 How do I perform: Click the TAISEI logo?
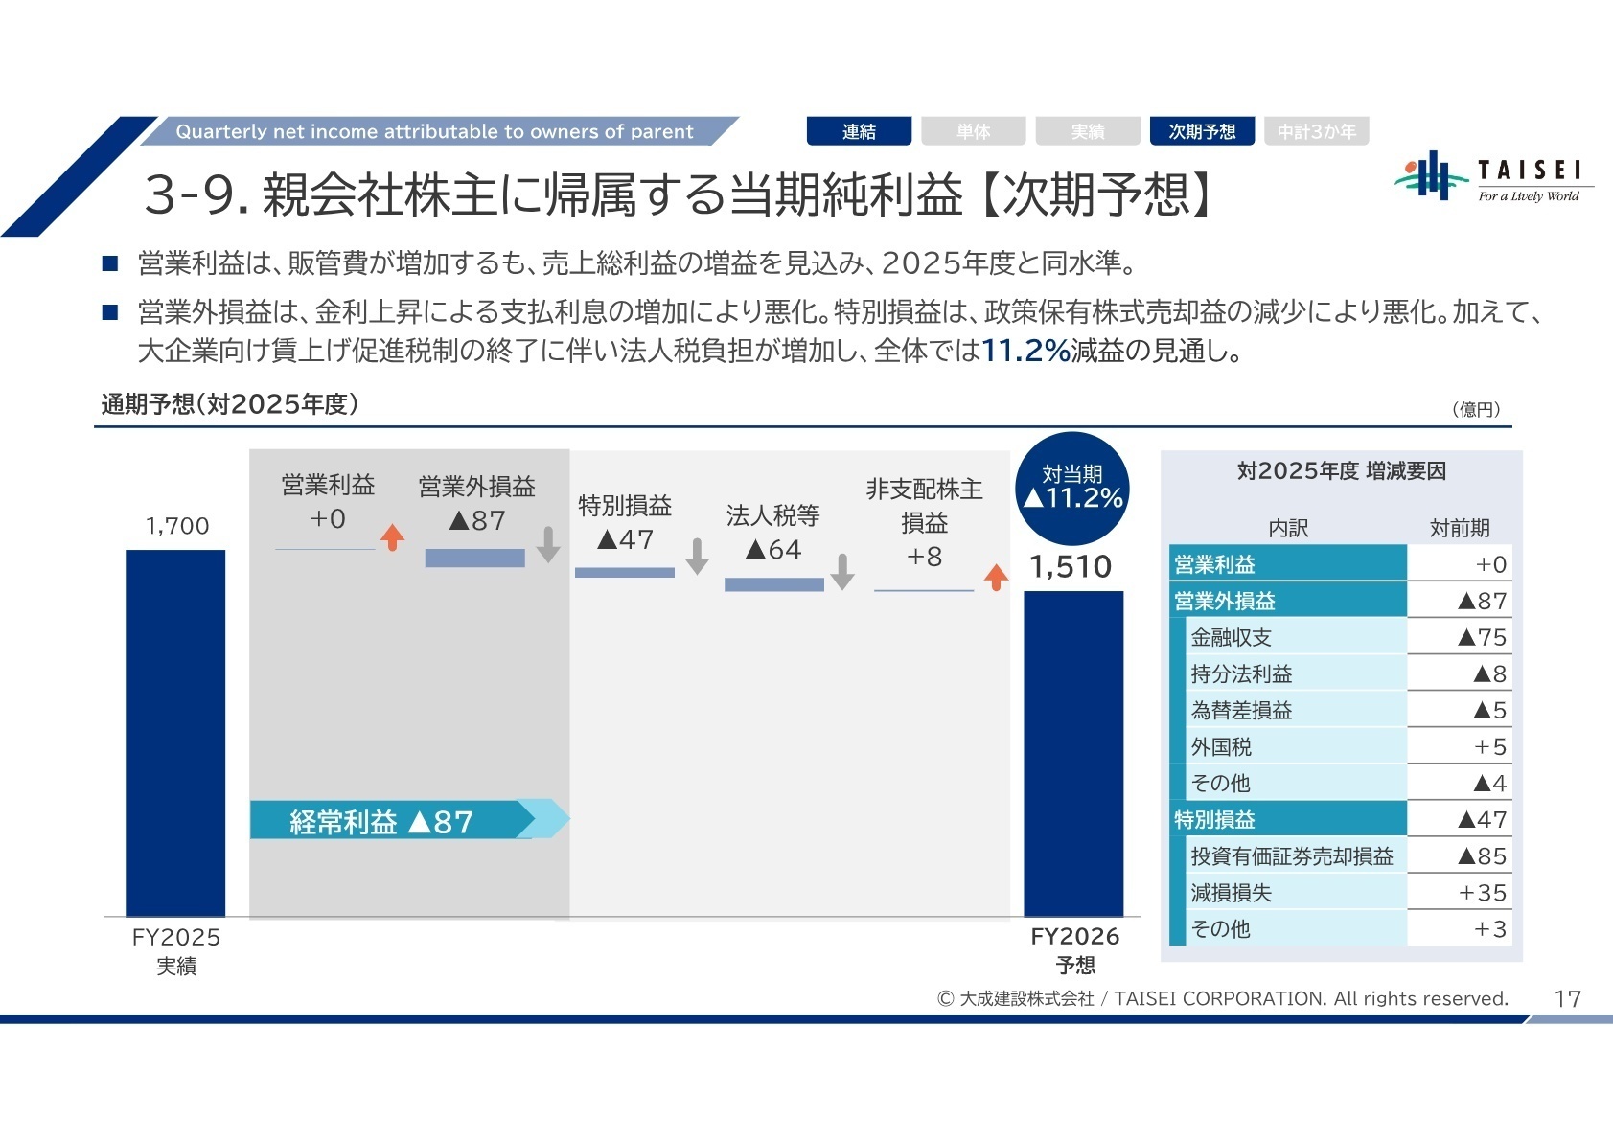(1493, 177)
